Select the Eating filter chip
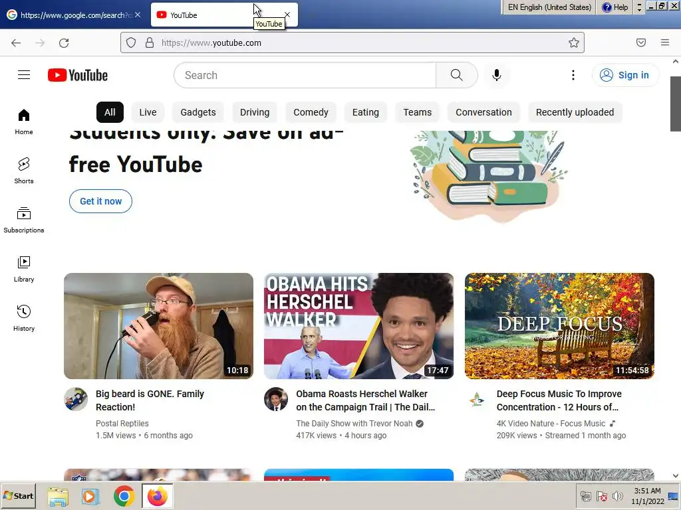The width and height of the screenshot is (681, 510). [366, 112]
